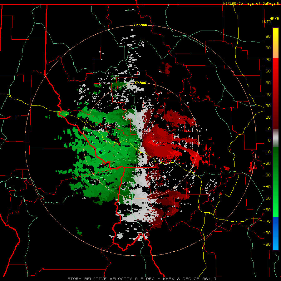Click the -40 scale value
This screenshot has height=281, width=281.
(267, 187)
